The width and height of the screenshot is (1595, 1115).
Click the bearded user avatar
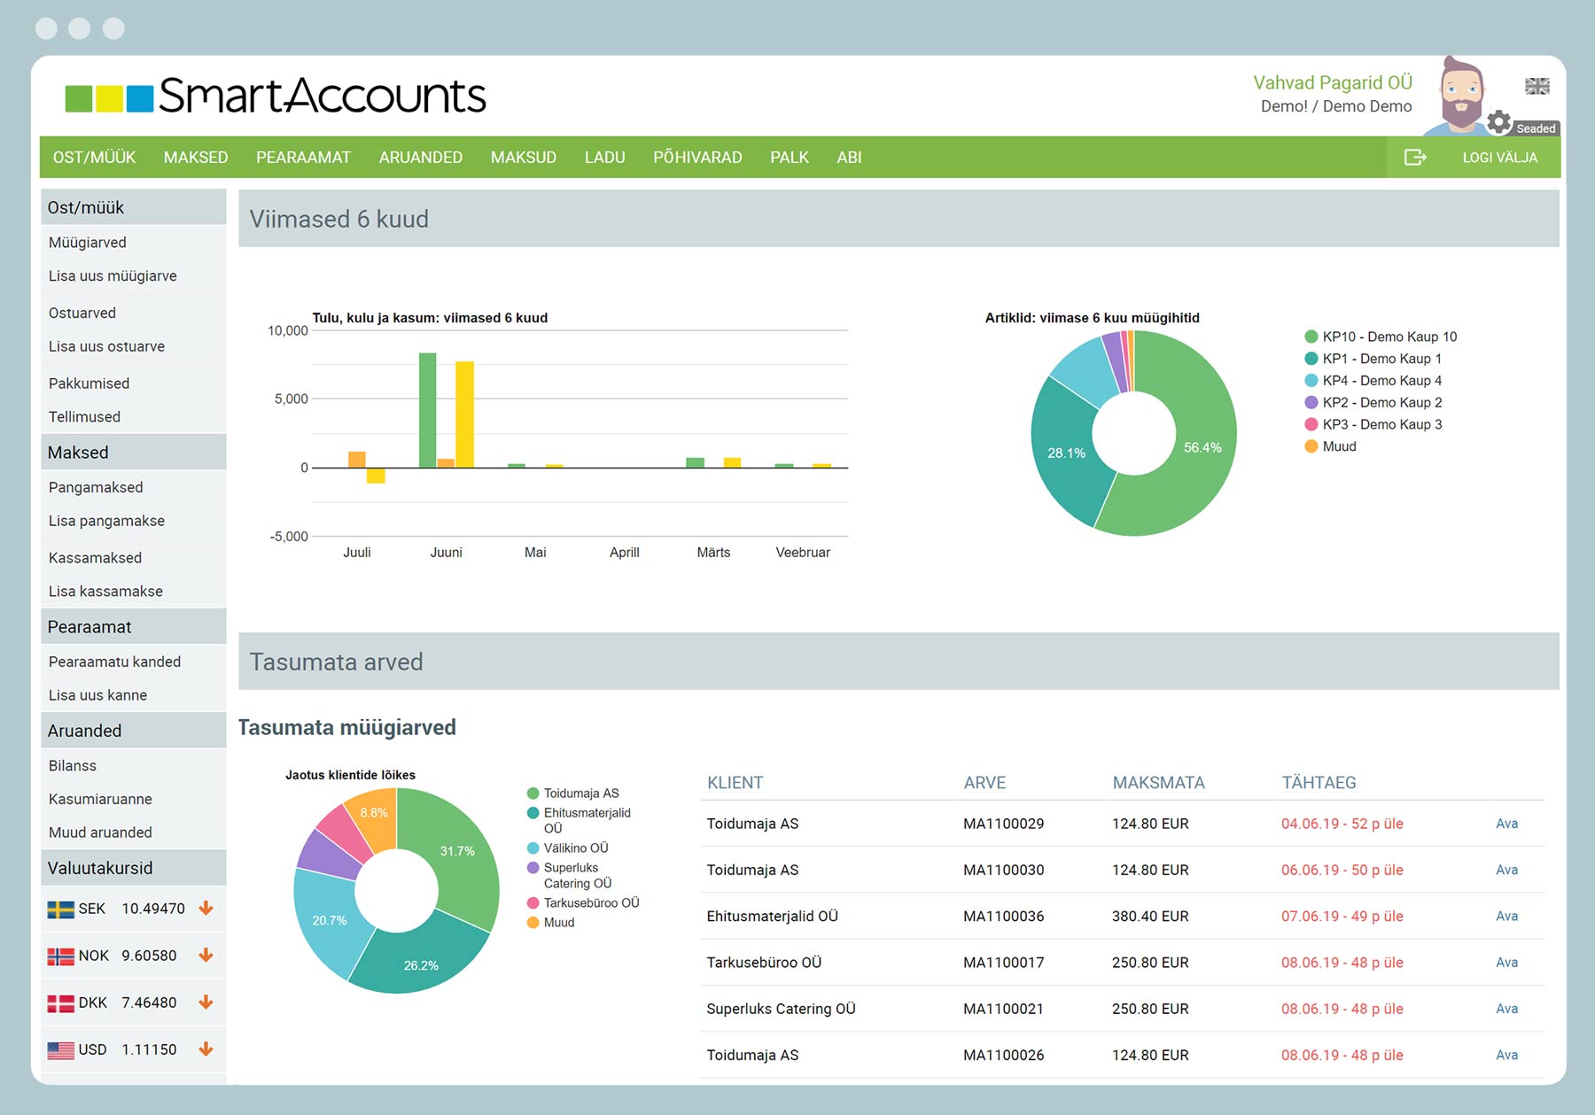click(1460, 93)
